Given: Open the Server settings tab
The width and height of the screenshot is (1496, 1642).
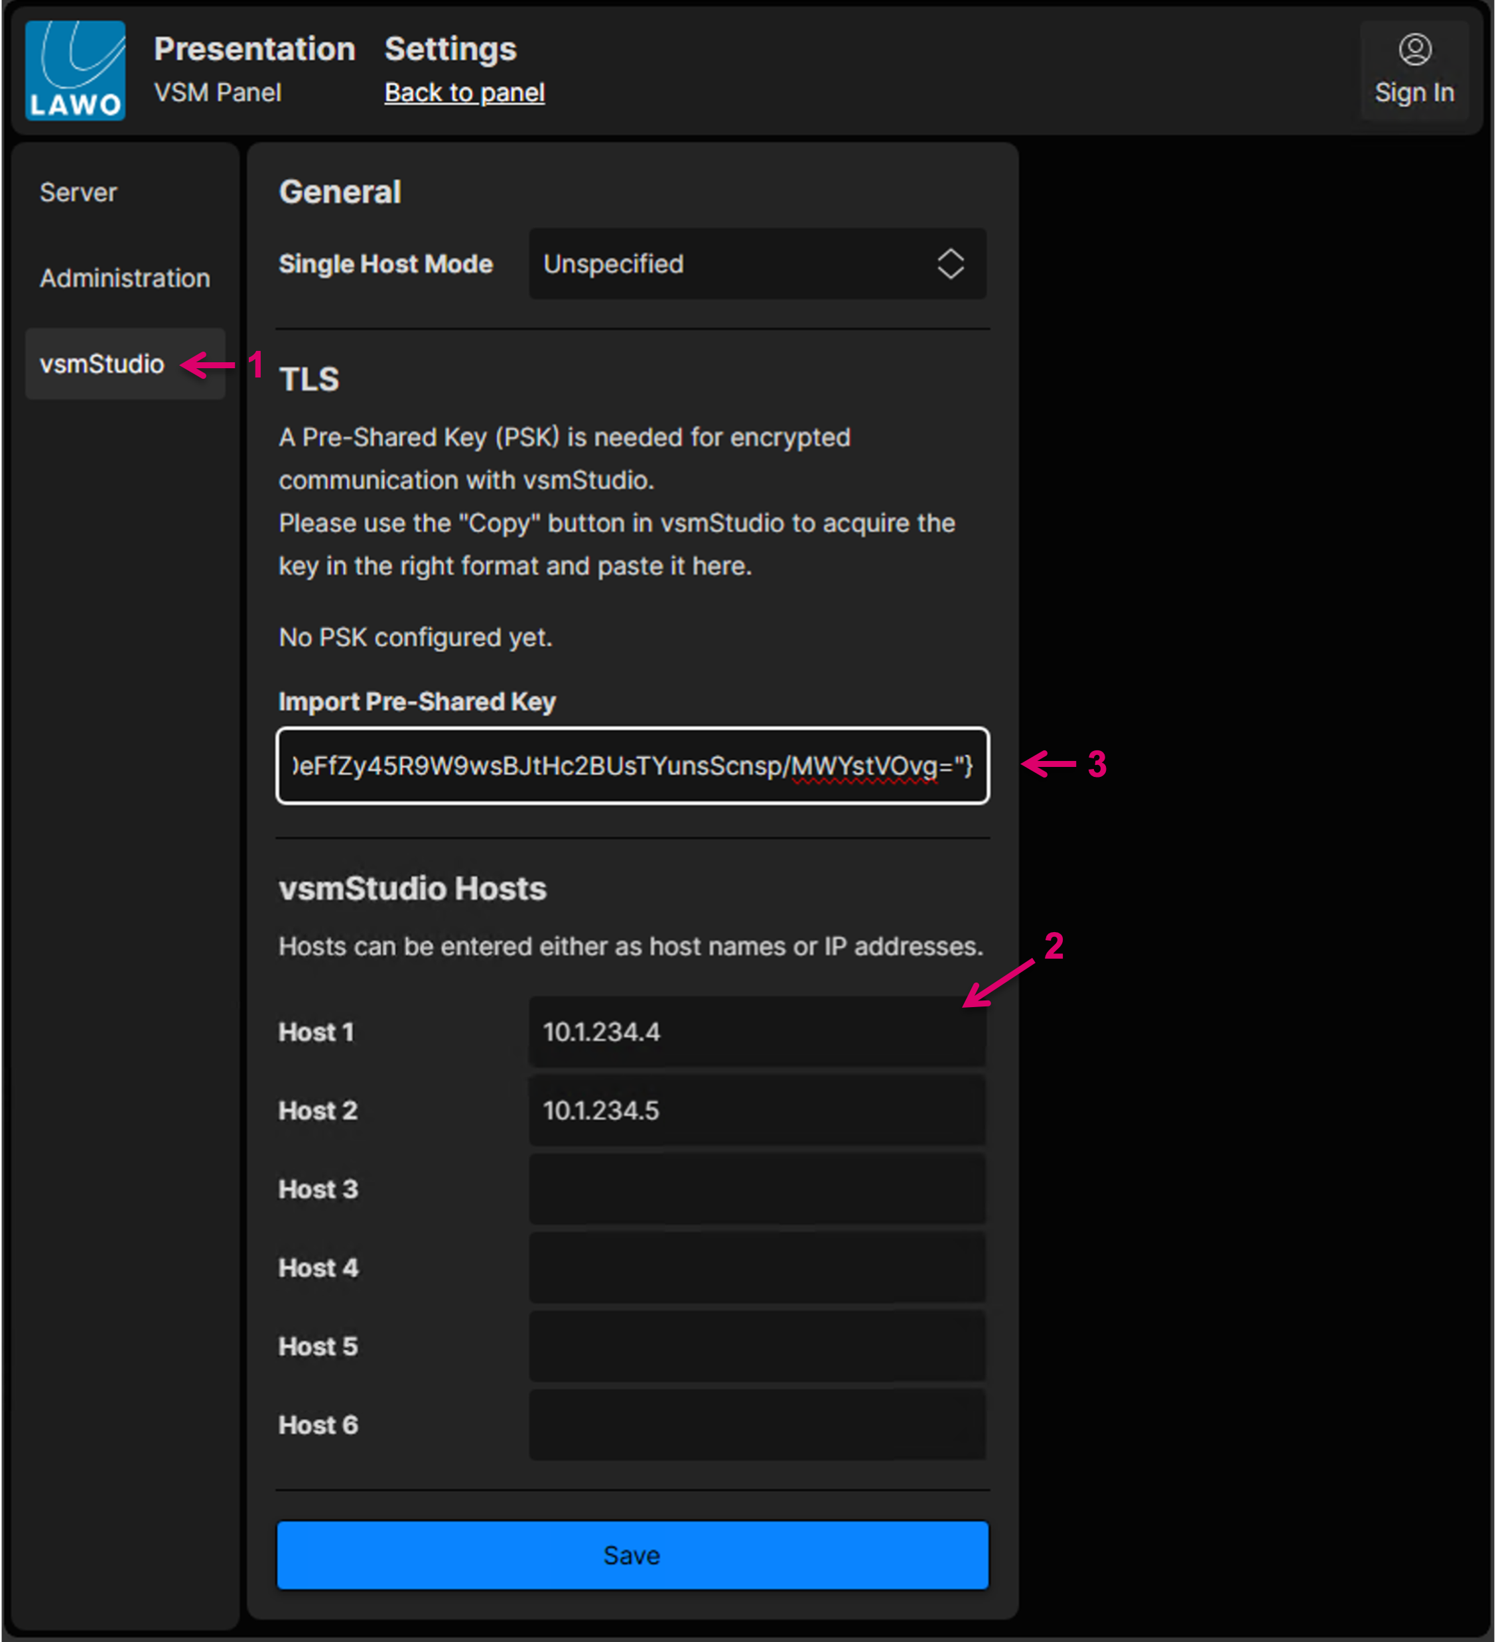Looking at the screenshot, I should [78, 193].
